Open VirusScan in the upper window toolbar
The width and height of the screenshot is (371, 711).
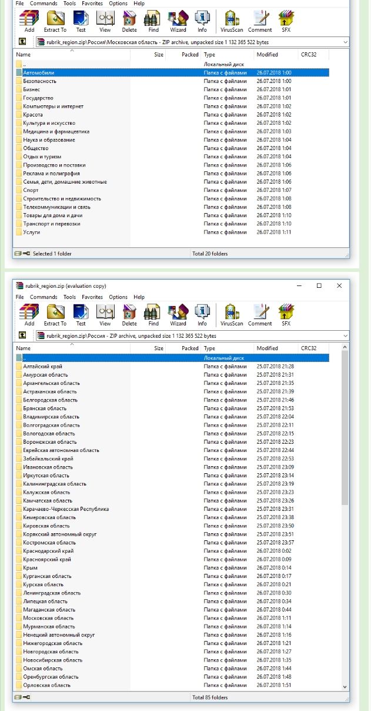[x=232, y=21]
